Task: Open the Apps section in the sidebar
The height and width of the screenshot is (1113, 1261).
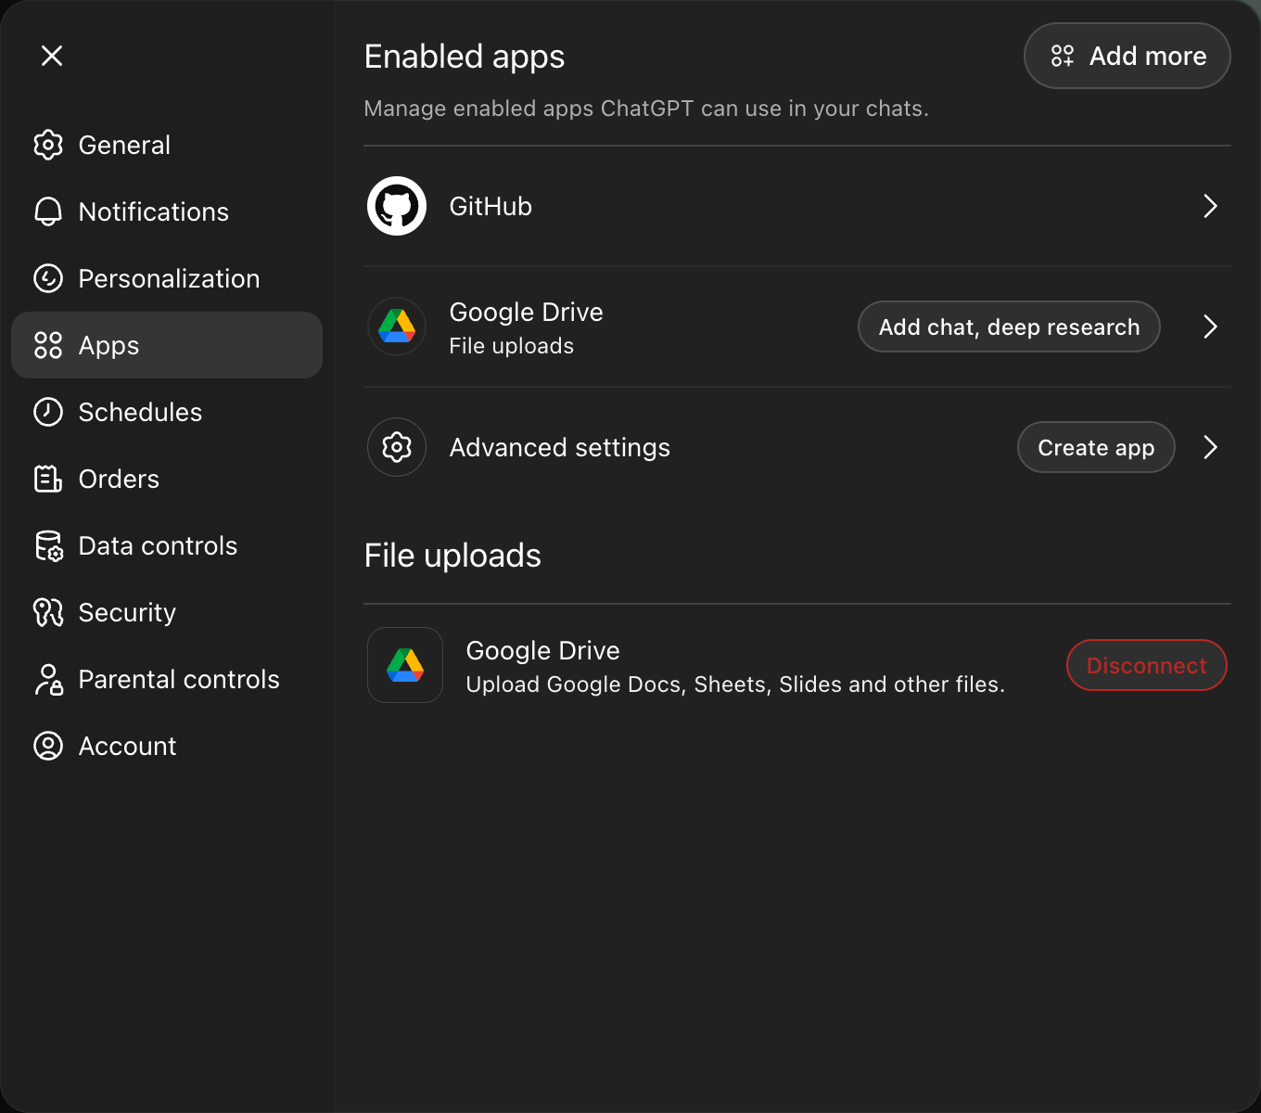Action: 108,345
